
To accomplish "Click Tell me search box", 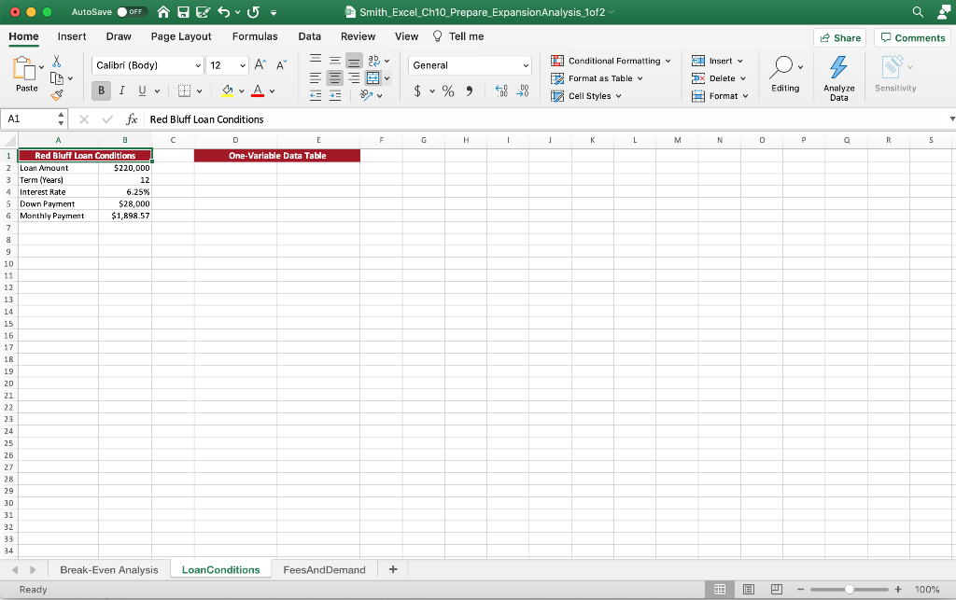I will pyautogui.click(x=458, y=36).
